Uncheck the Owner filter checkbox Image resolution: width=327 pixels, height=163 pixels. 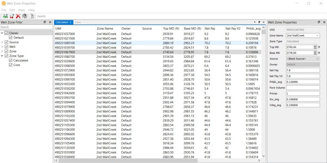(6, 33)
